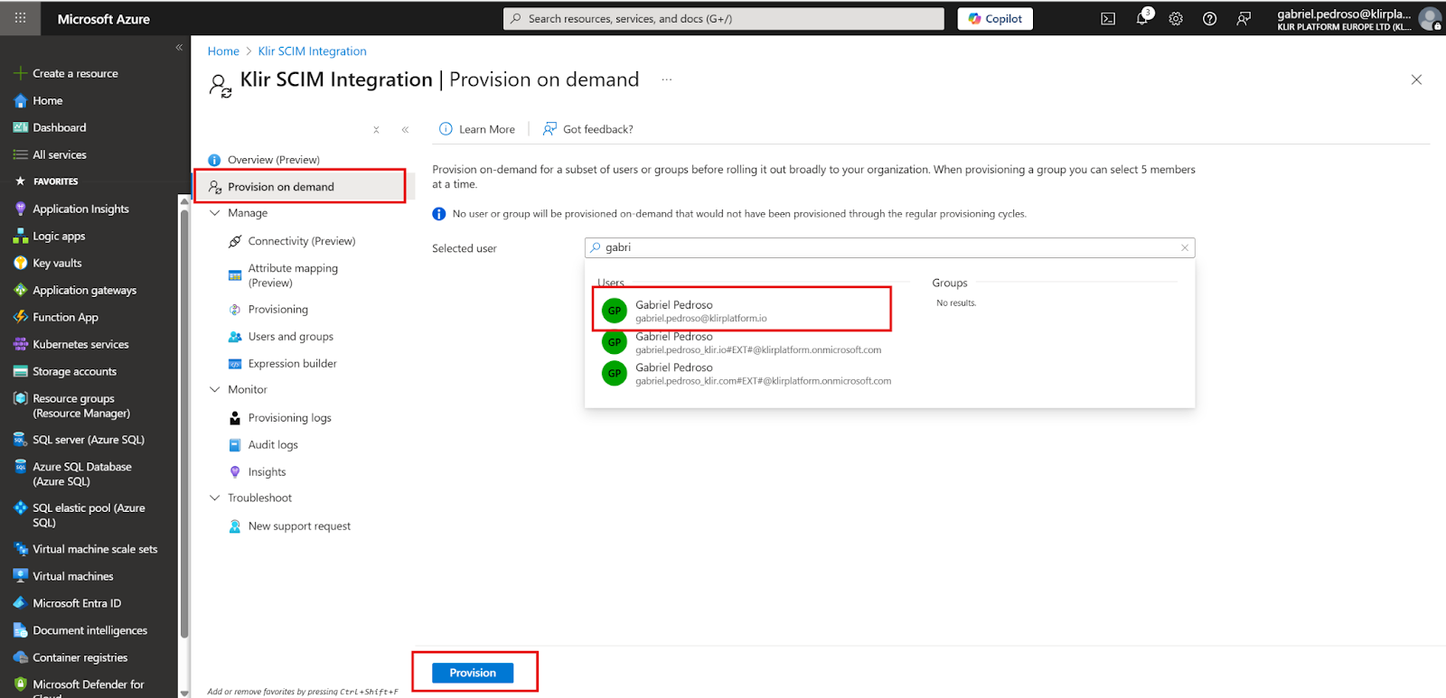Open the notifications bell
Viewport: 1446px width, 698px height.
(1142, 19)
